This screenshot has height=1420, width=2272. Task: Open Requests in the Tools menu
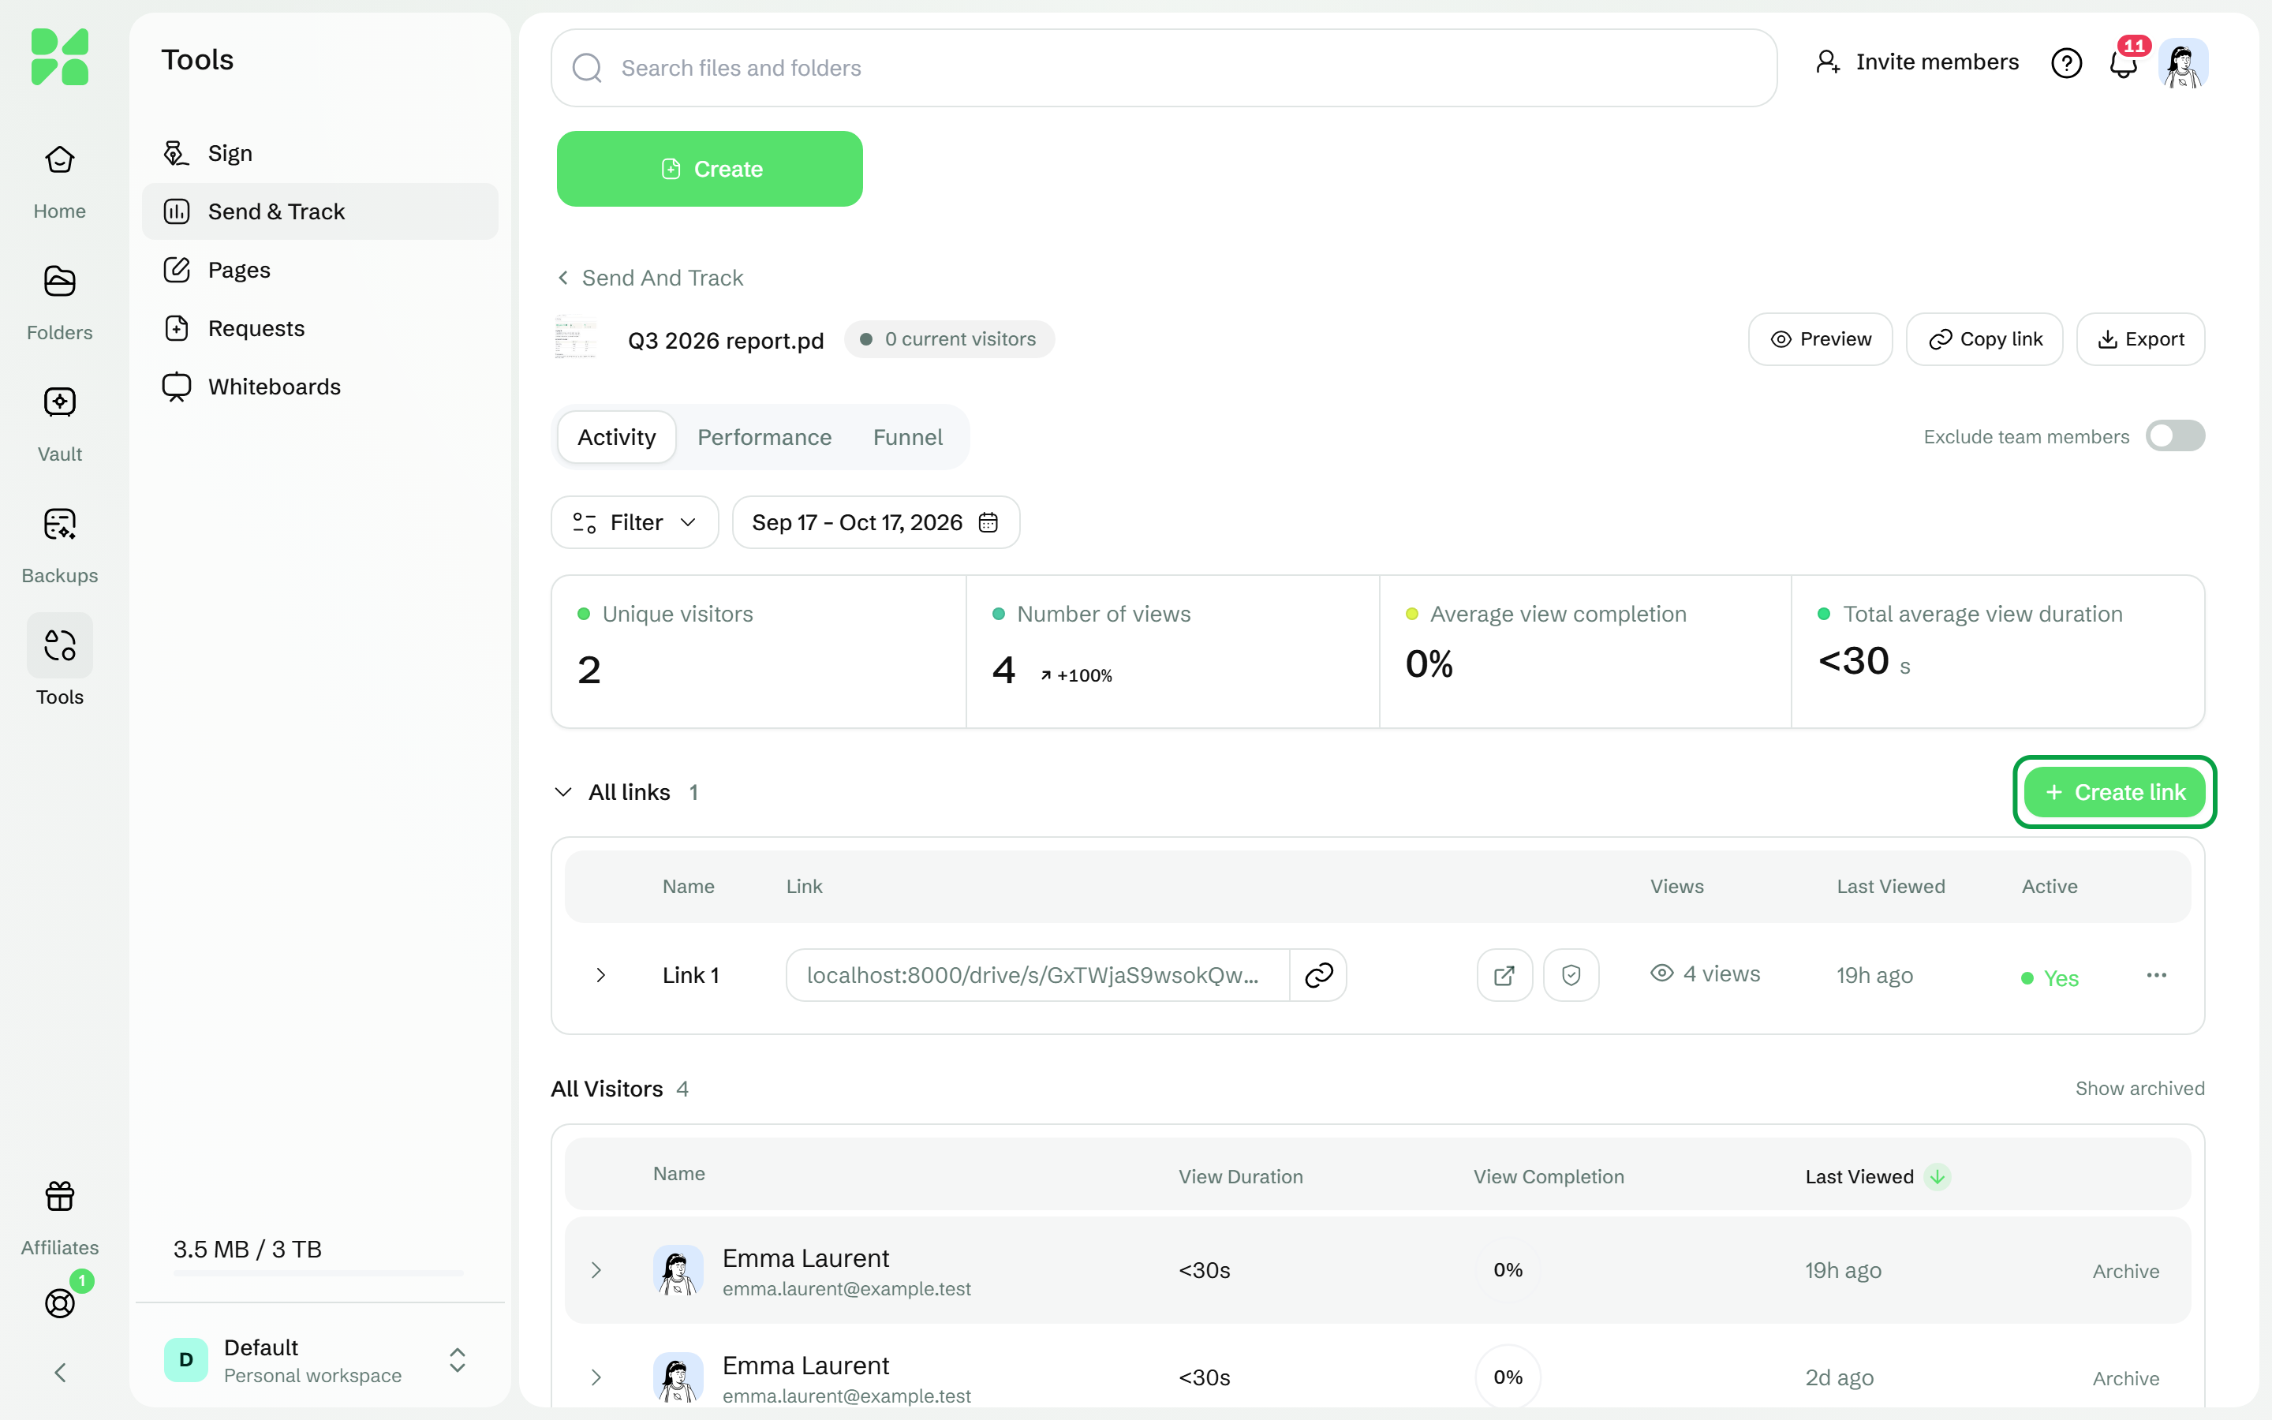pos(319,327)
